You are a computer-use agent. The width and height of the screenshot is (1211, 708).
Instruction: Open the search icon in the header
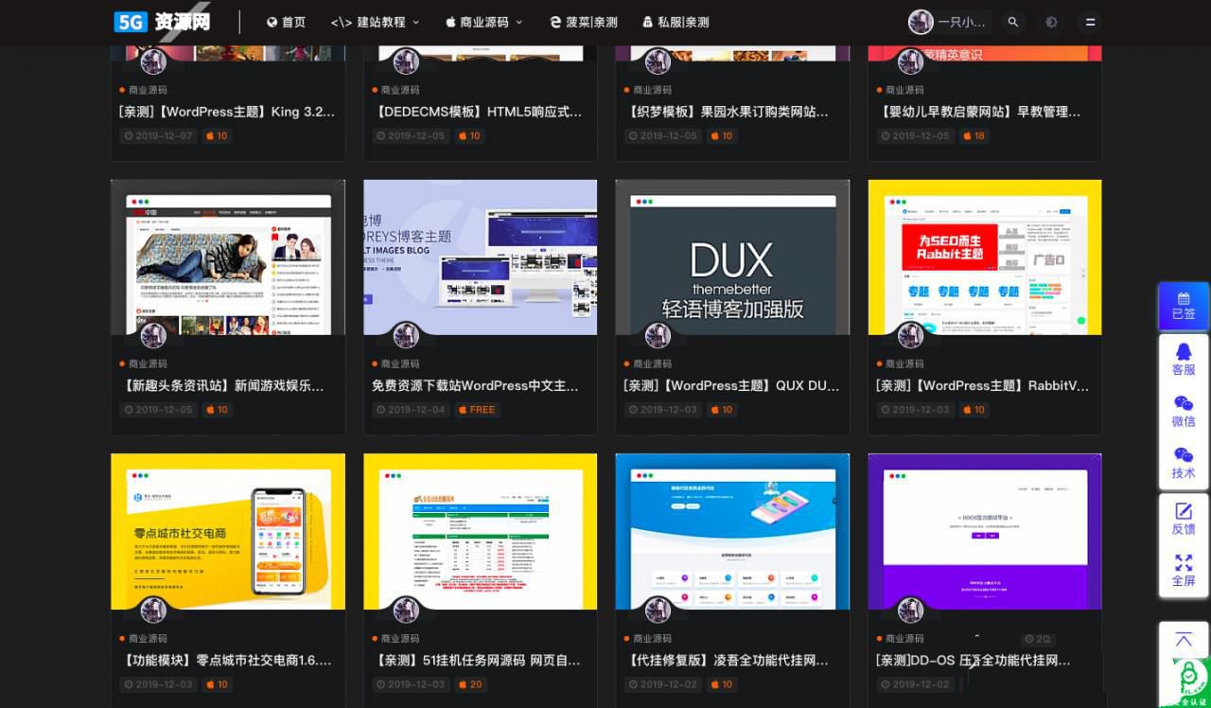(1012, 21)
